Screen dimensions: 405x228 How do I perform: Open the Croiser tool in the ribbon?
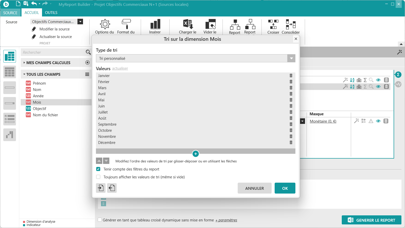click(273, 27)
